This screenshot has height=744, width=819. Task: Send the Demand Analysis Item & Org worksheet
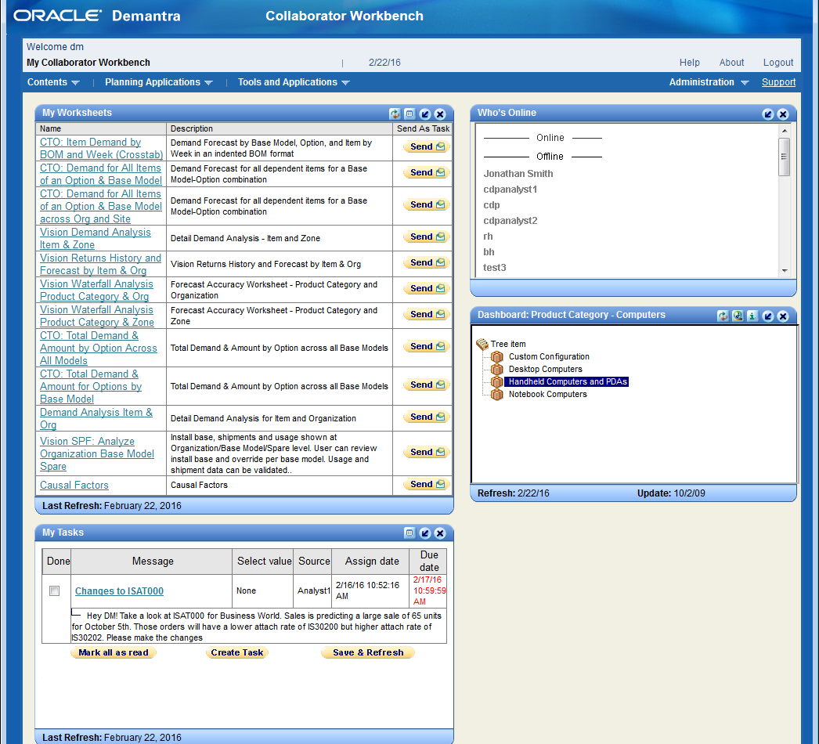pos(427,417)
